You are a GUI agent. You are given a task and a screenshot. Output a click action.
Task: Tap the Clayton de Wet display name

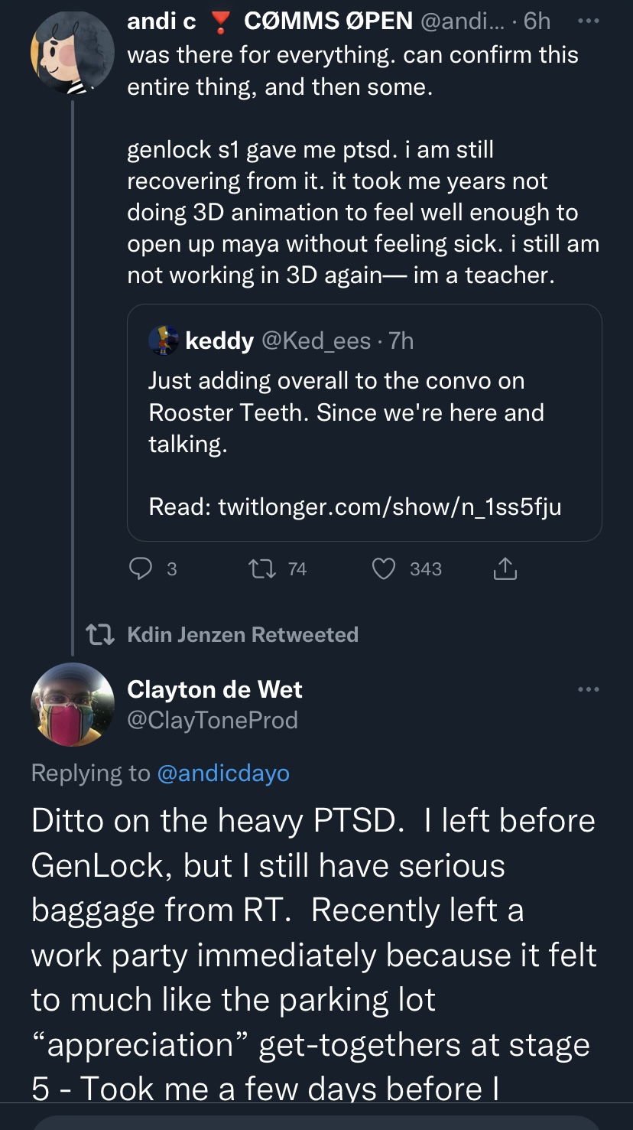tap(215, 689)
